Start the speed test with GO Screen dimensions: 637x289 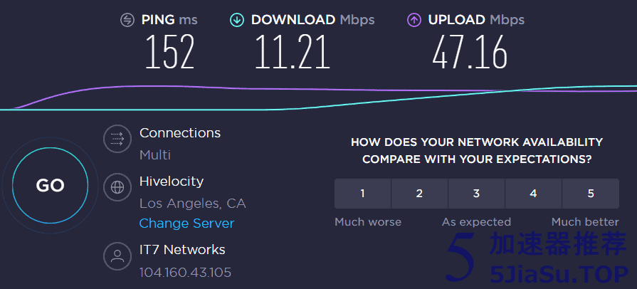tap(50, 185)
